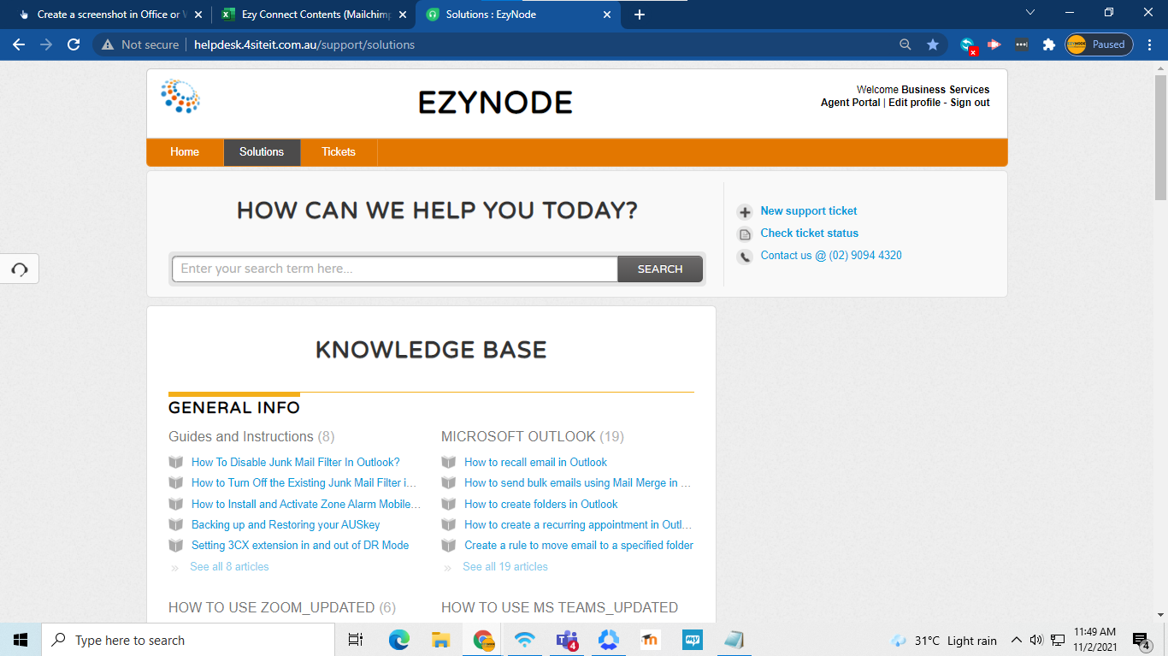The width and height of the screenshot is (1168, 656).
Task: Click the Contact us phone number link
Action: click(x=831, y=256)
